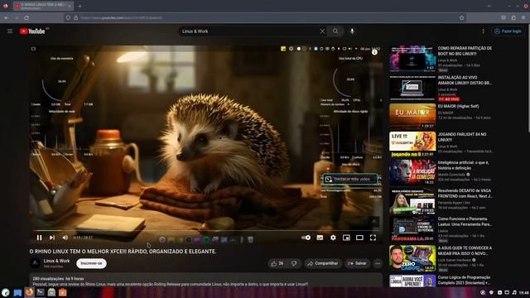The width and height of the screenshot is (530, 298).
Task: Click the Fazer login button
Action: click(x=508, y=31)
